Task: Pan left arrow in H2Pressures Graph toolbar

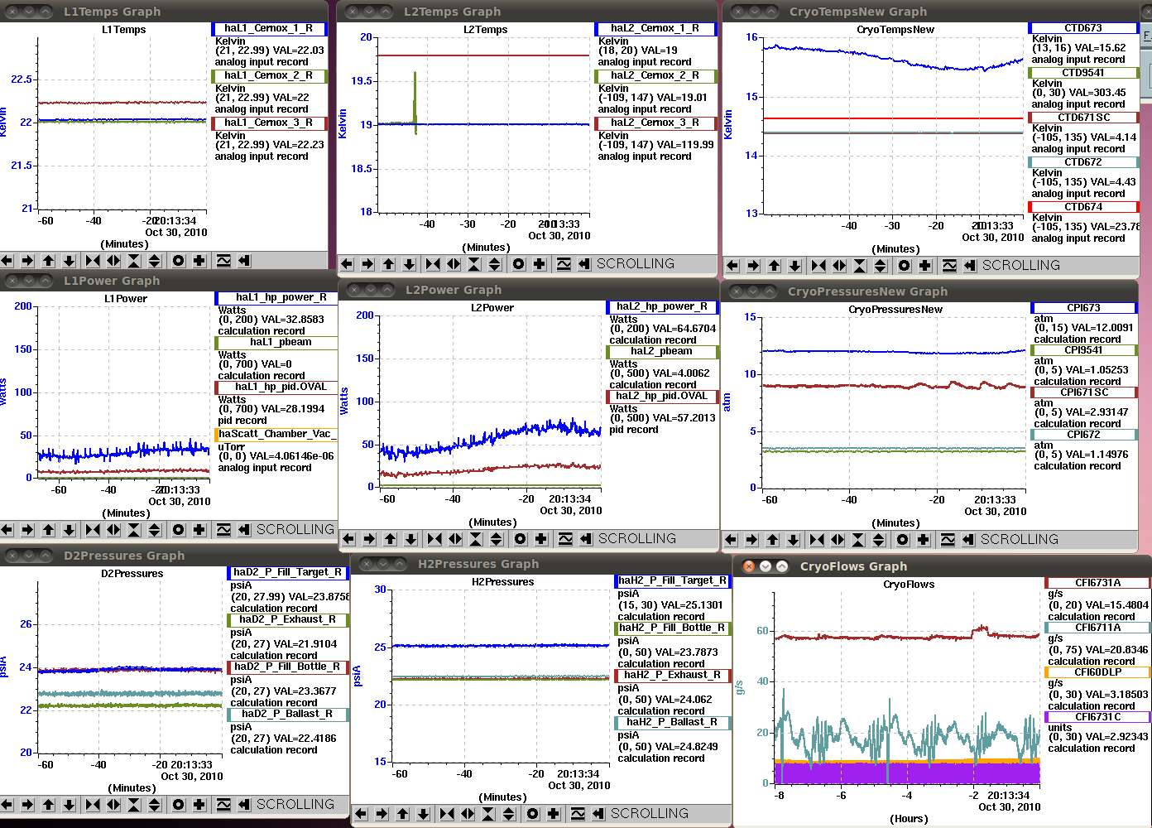Action: click(361, 814)
